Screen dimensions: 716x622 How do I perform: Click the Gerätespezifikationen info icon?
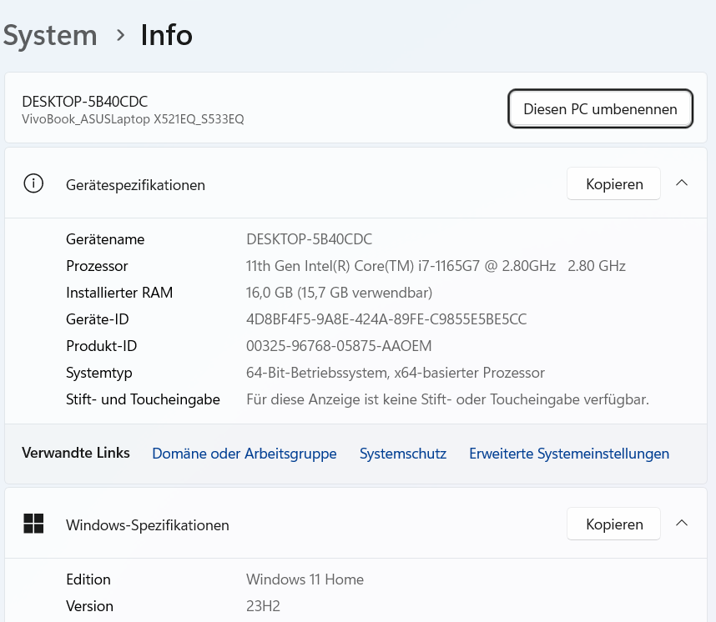[33, 183]
